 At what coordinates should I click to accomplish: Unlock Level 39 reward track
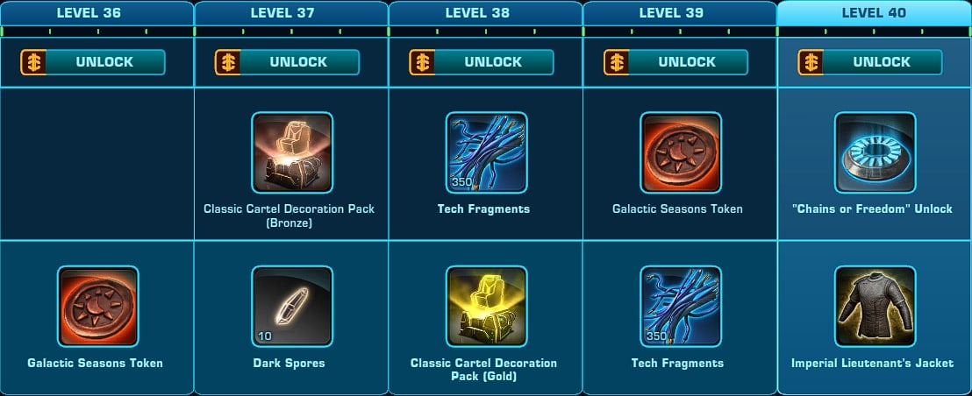coord(675,62)
